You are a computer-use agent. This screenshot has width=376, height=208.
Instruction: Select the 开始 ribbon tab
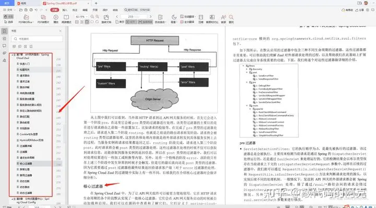pos(55,10)
